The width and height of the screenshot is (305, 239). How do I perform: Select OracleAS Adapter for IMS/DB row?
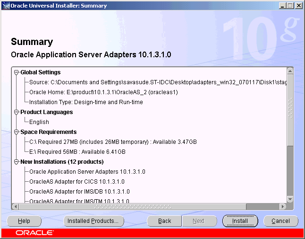79,192
